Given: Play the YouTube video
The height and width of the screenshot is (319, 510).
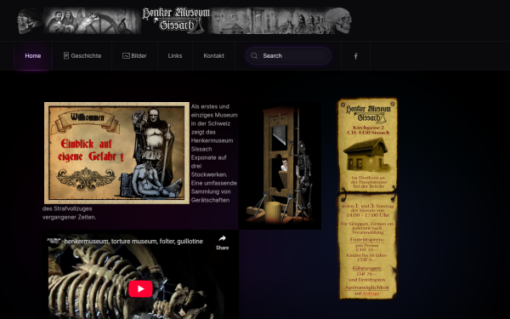Looking at the screenshot, I should (140, 288).
